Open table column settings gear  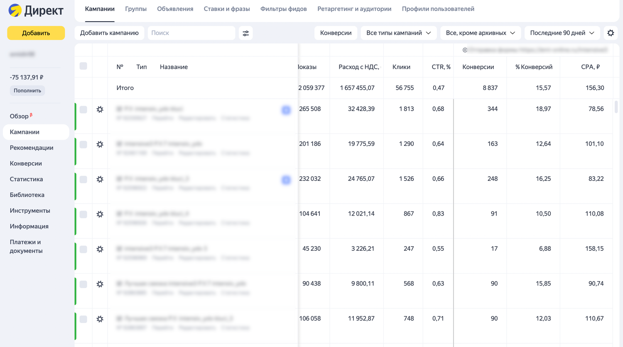point(611,33)
